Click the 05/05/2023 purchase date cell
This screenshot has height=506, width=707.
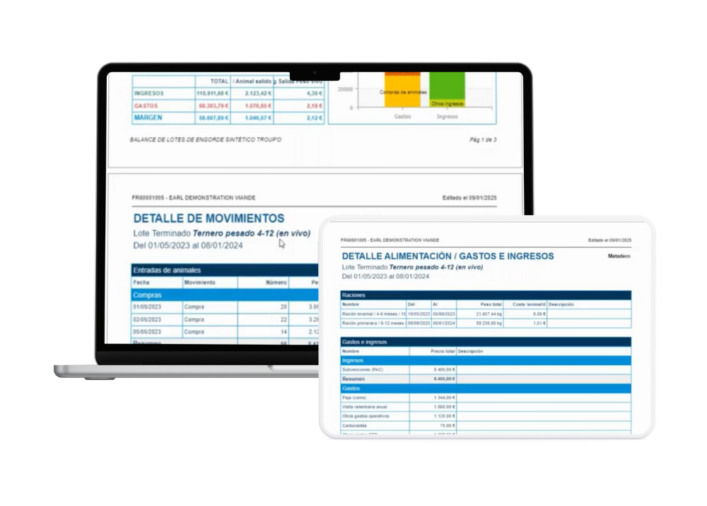click(148, 331)
